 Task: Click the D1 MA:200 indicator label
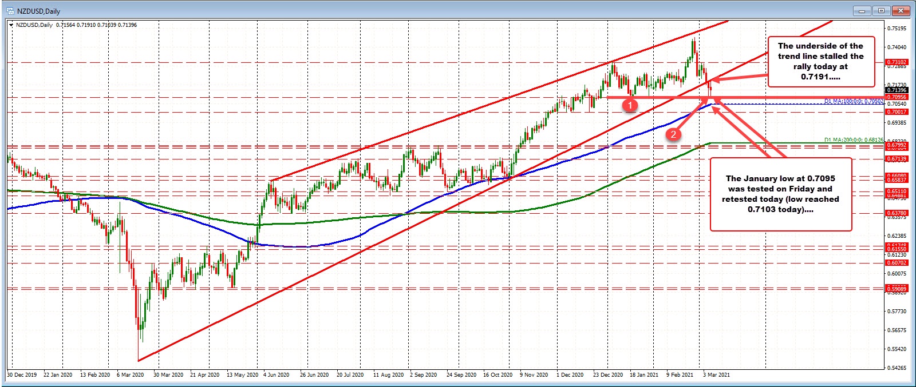point(854,140)
